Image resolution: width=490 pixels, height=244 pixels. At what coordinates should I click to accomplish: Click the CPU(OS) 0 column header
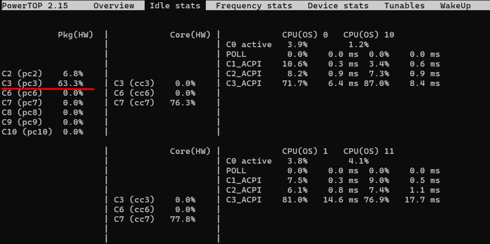(x=305, y=35)
